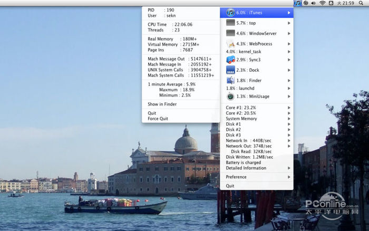Click the MiniUsage app icon
369x231 pixels.
(230, 97)
